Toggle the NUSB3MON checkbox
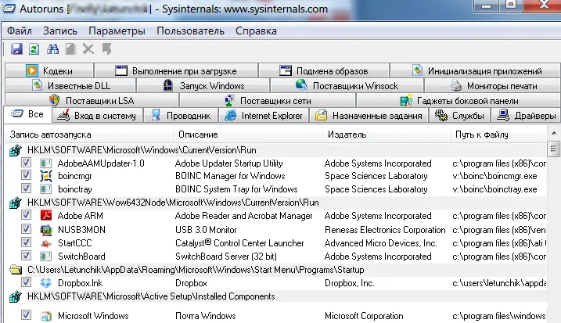 26,229
